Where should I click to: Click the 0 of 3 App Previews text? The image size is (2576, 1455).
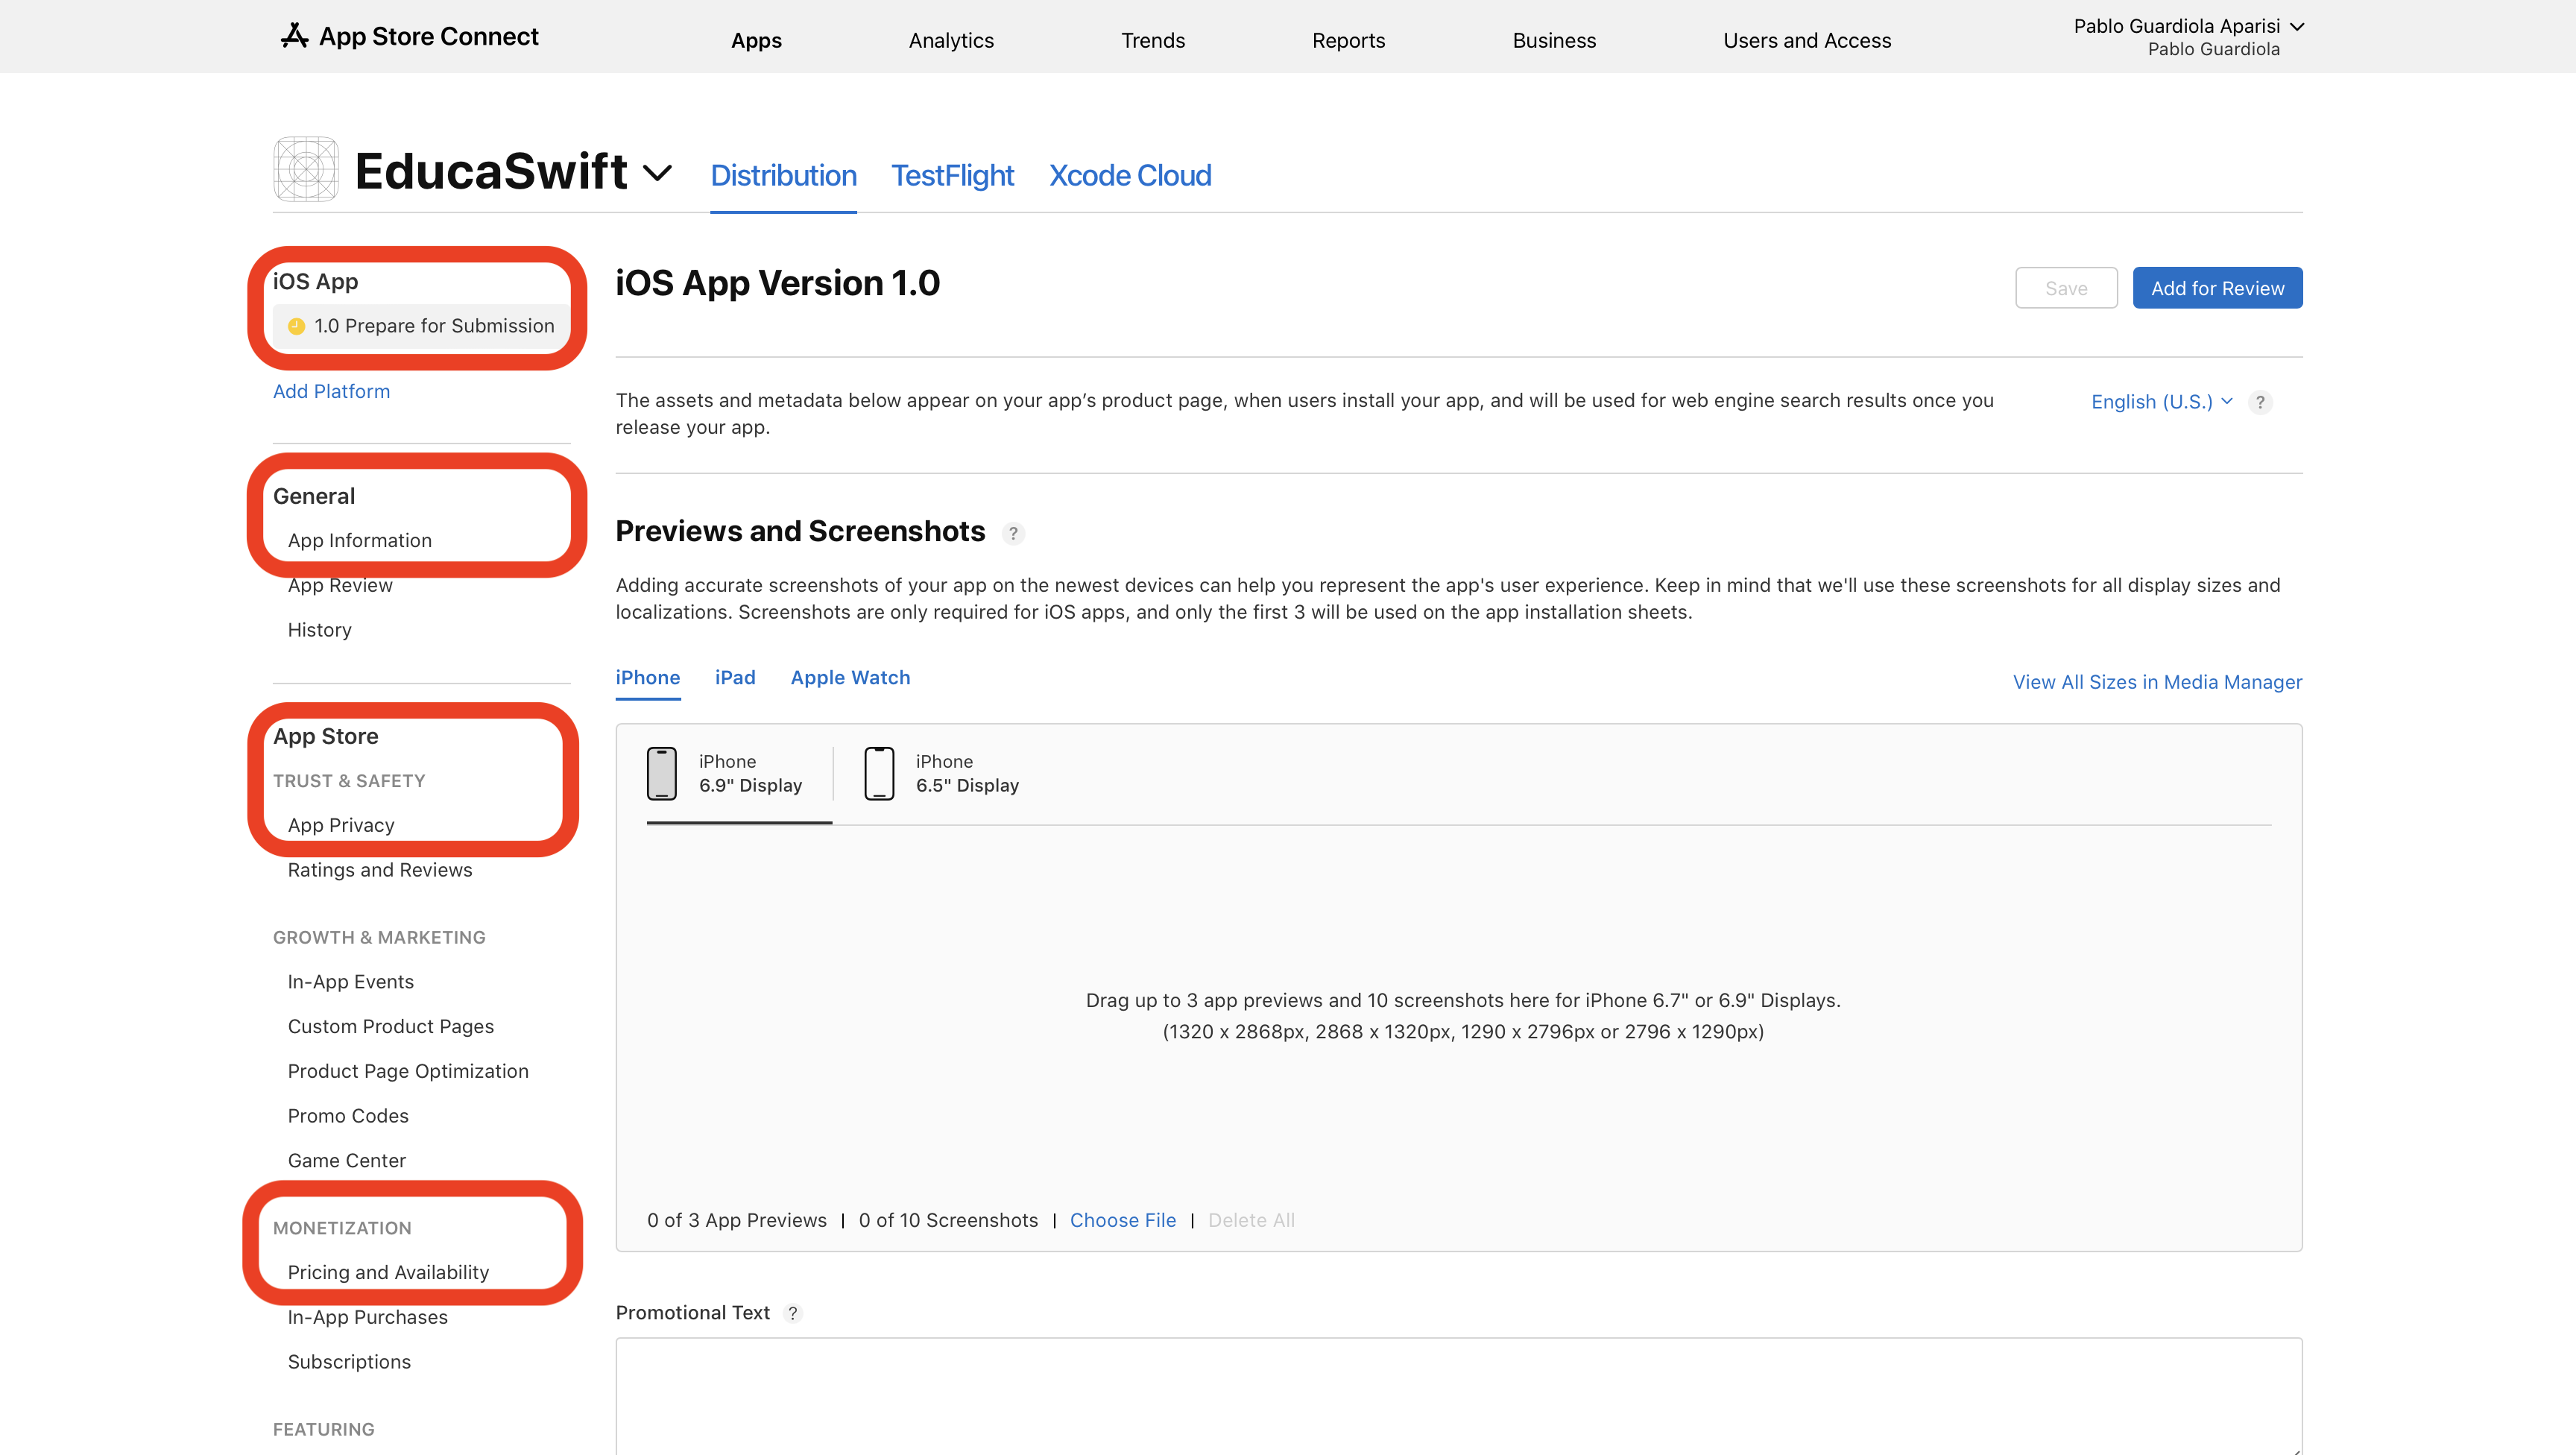737,1220
